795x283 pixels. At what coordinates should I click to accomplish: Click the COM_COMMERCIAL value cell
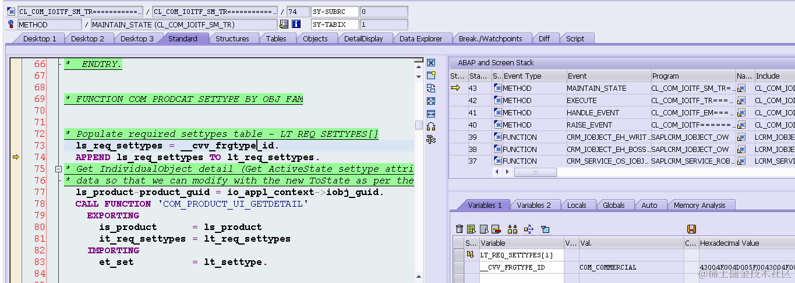click(631, 267)
